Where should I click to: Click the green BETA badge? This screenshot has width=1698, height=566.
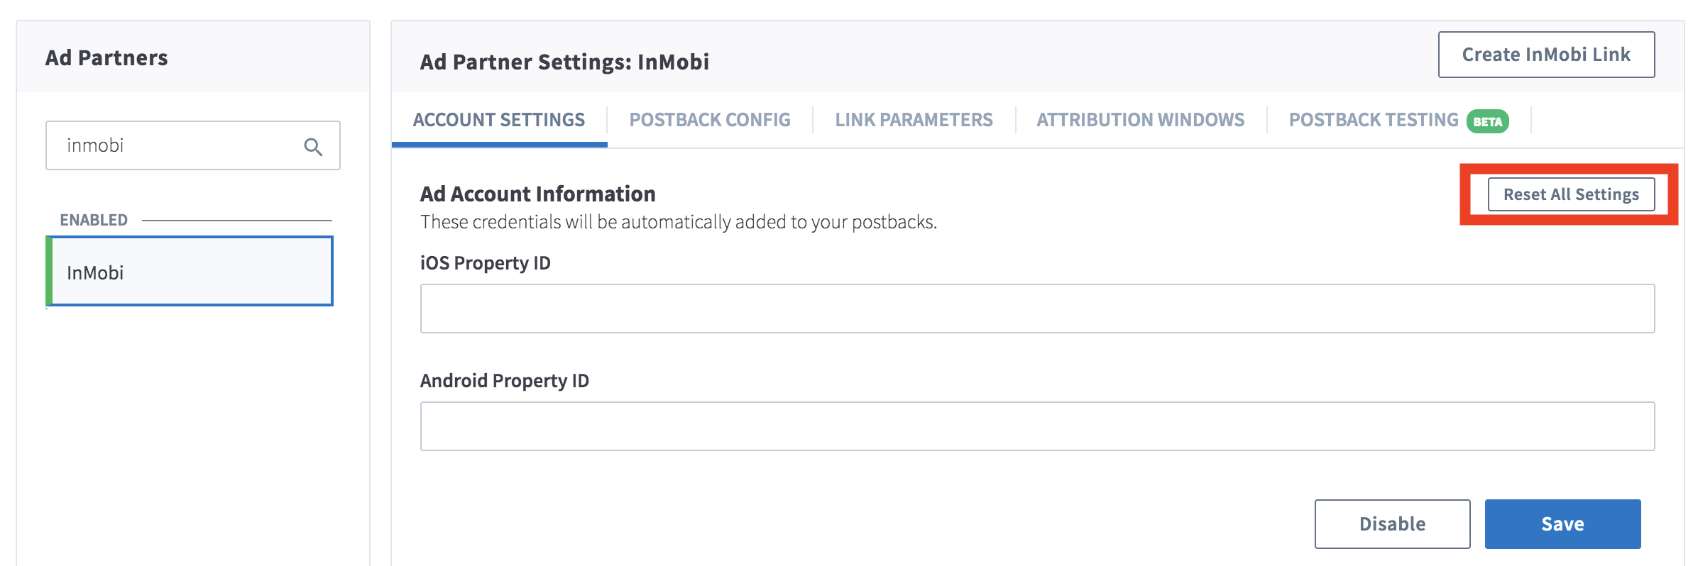point(1487,121)
